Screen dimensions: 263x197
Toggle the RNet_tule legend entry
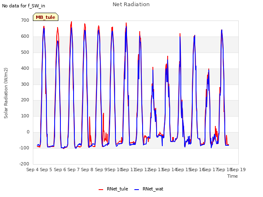(x=113, y=189)
